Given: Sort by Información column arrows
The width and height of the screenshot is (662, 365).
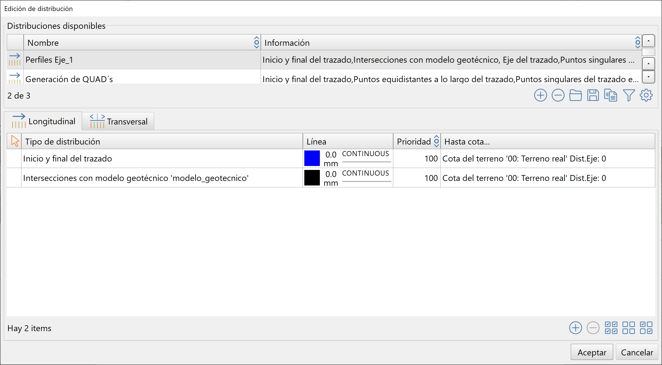Looking at the screenshot, I should (x=637, y=43).
